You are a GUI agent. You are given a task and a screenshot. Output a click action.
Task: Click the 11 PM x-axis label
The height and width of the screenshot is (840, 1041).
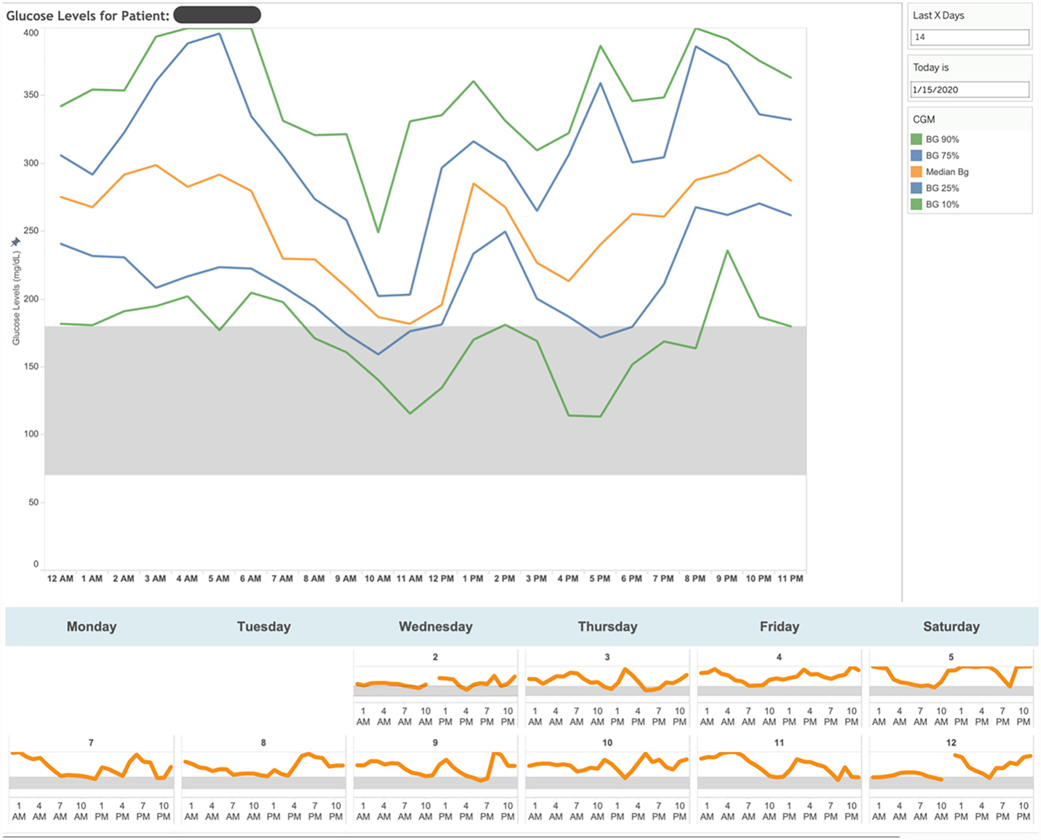[790, 579]
